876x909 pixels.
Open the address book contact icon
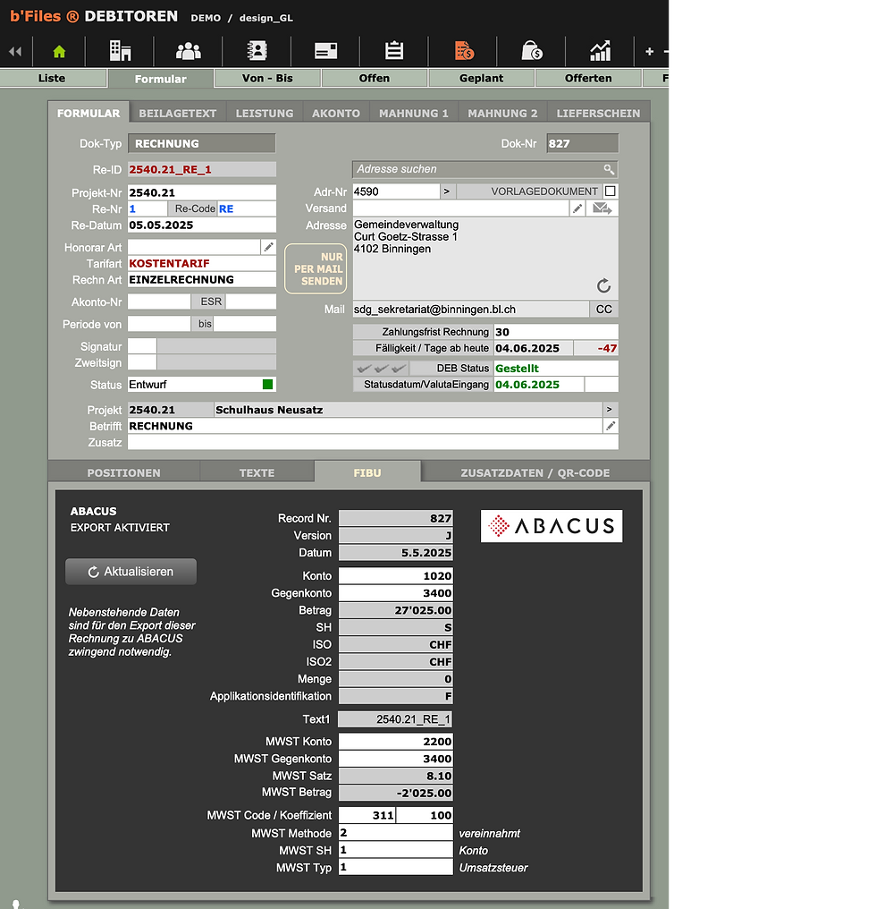[257, 51]
